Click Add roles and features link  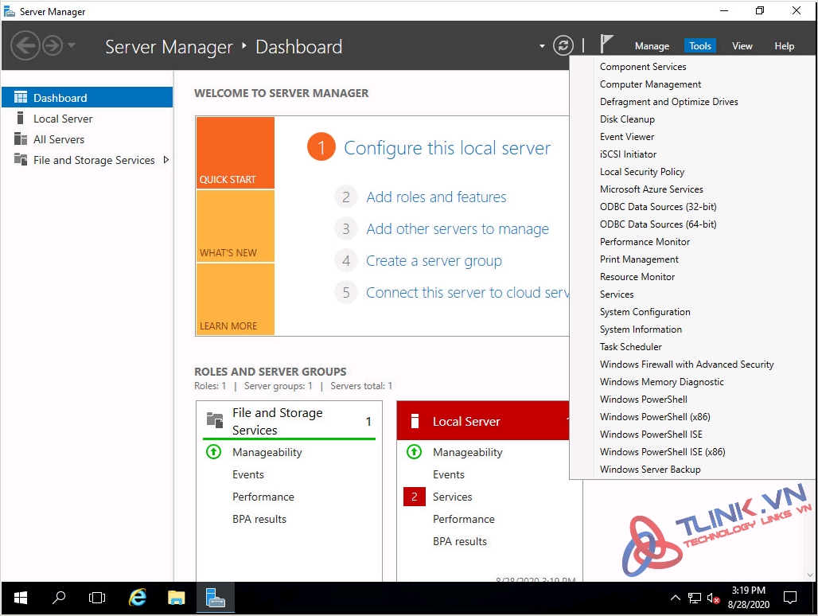click(436, 197)
